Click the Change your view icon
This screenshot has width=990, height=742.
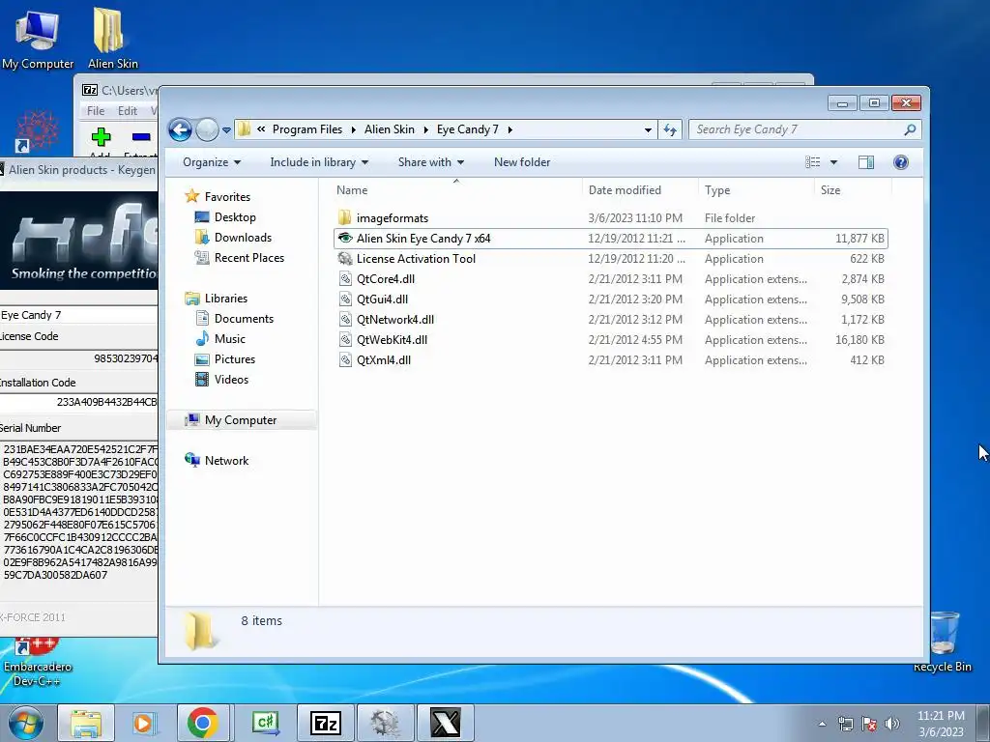point(812,162)
